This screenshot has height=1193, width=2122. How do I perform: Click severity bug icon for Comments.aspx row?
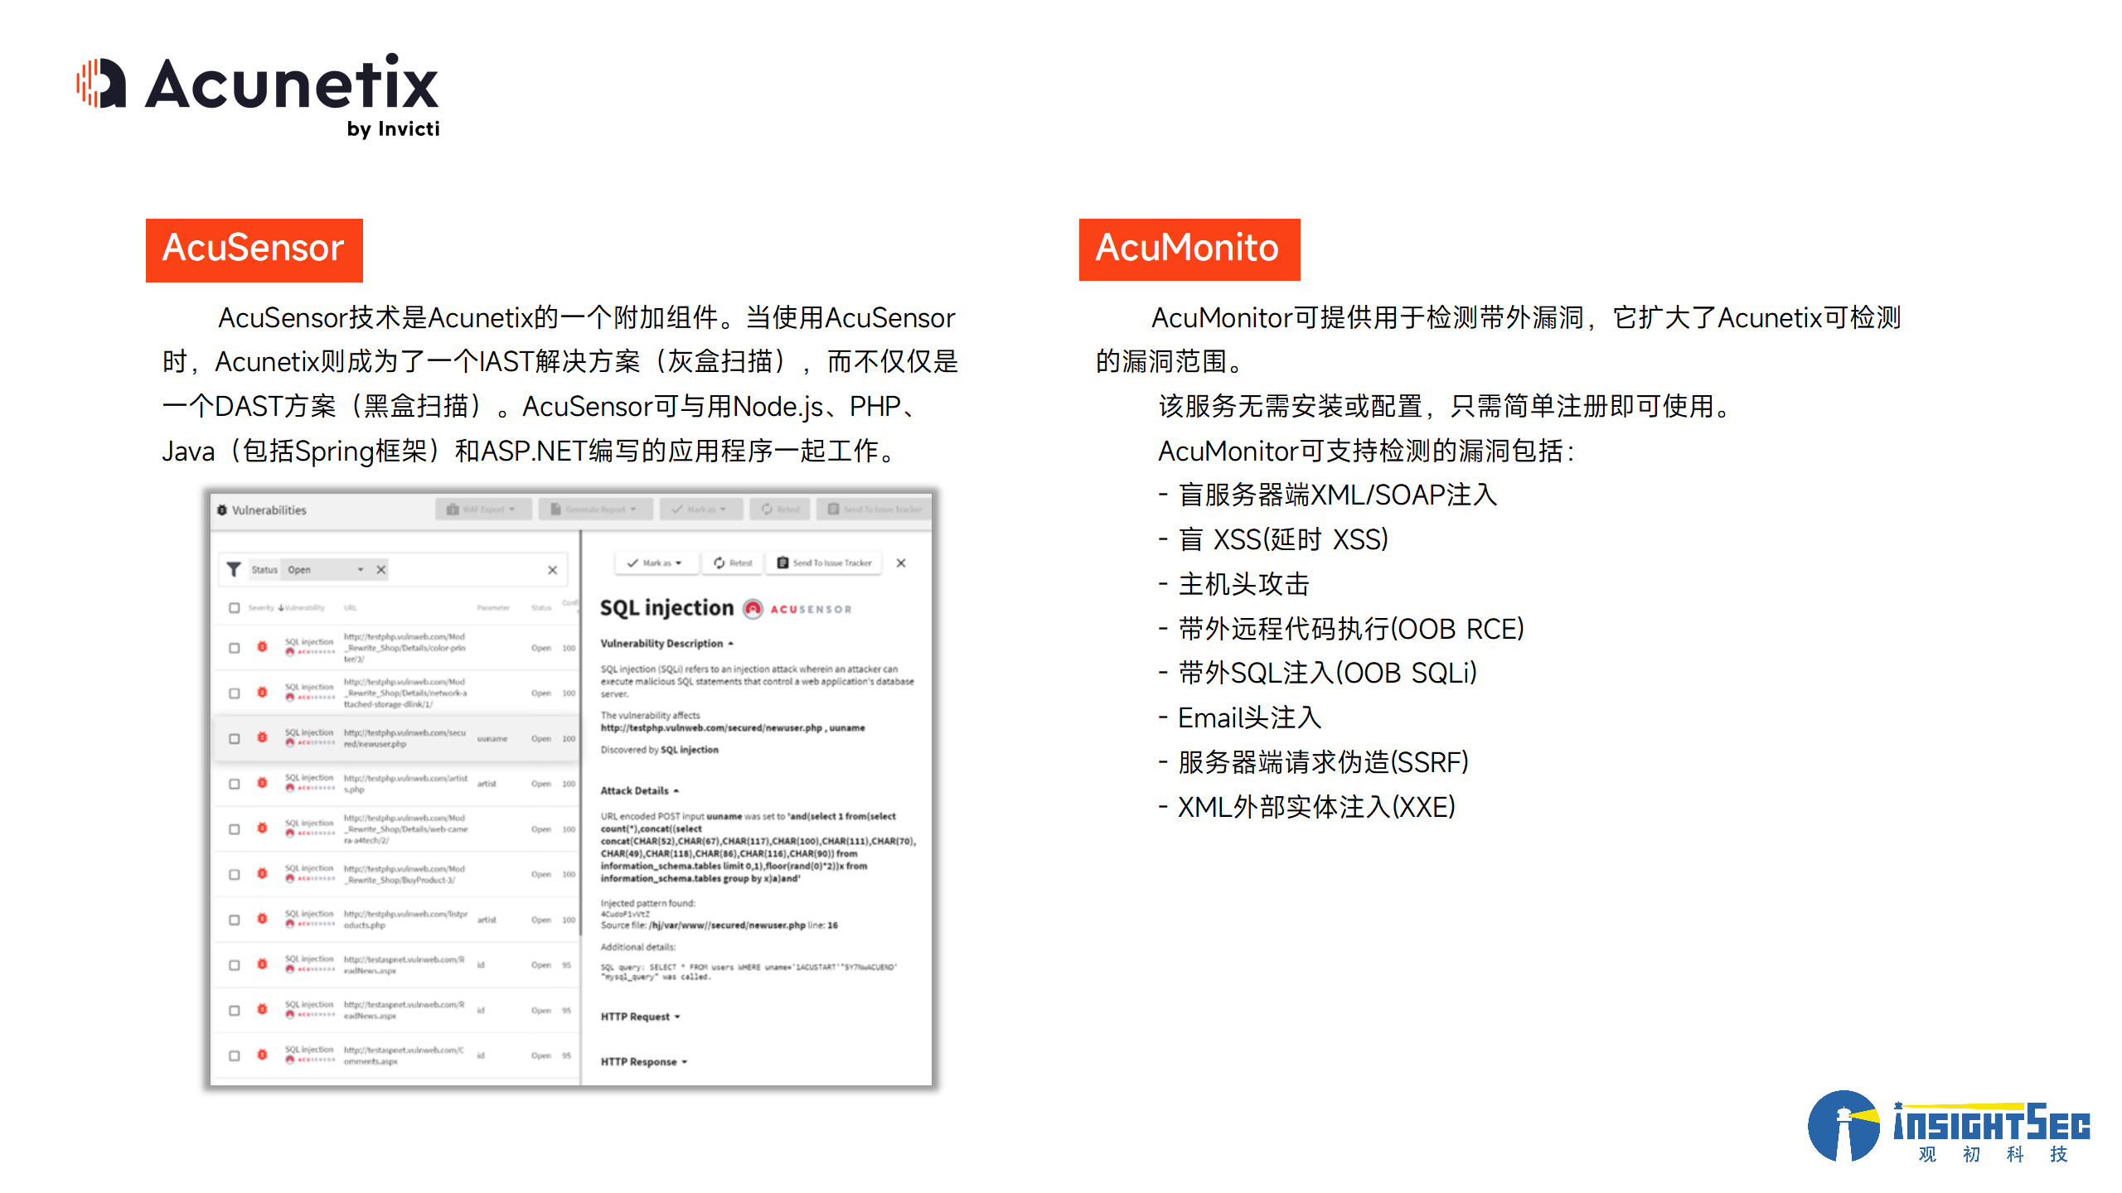tap(262, 1055)
